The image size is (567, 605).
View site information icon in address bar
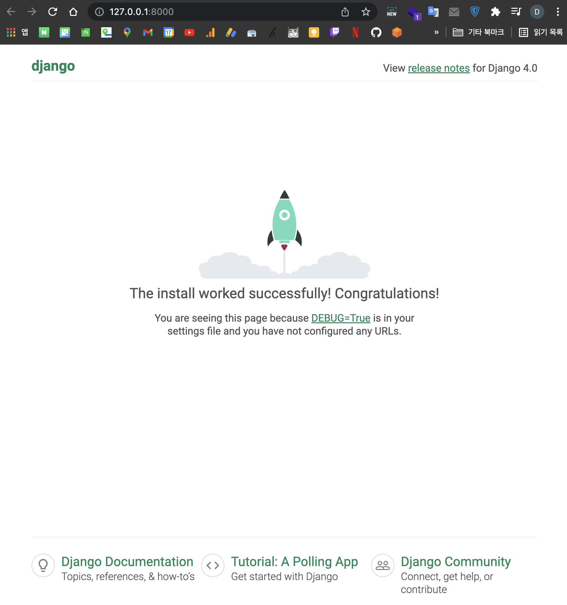point(99,12)
